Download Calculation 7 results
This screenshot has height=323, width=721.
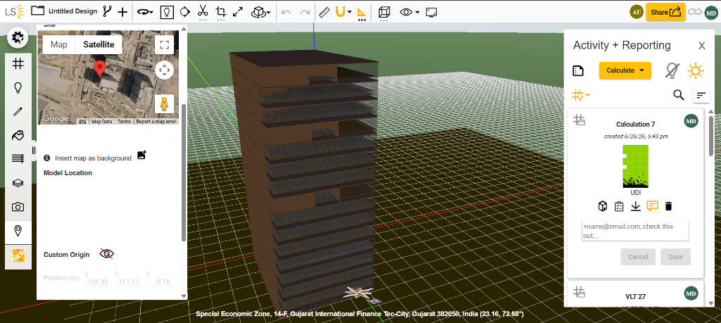(636, 206)
